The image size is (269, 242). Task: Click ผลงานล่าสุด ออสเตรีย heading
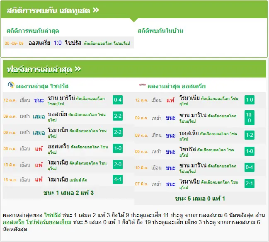click(177, 86)
